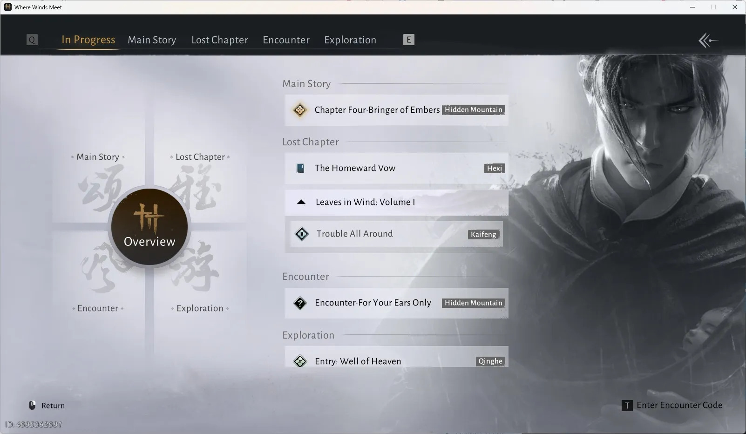Open Encounter·For Your Ears Only quest
This screenshot has height=434, width=746.
[x=396, y=303]
